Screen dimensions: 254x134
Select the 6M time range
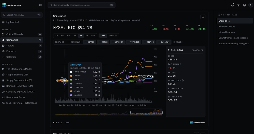62,36
